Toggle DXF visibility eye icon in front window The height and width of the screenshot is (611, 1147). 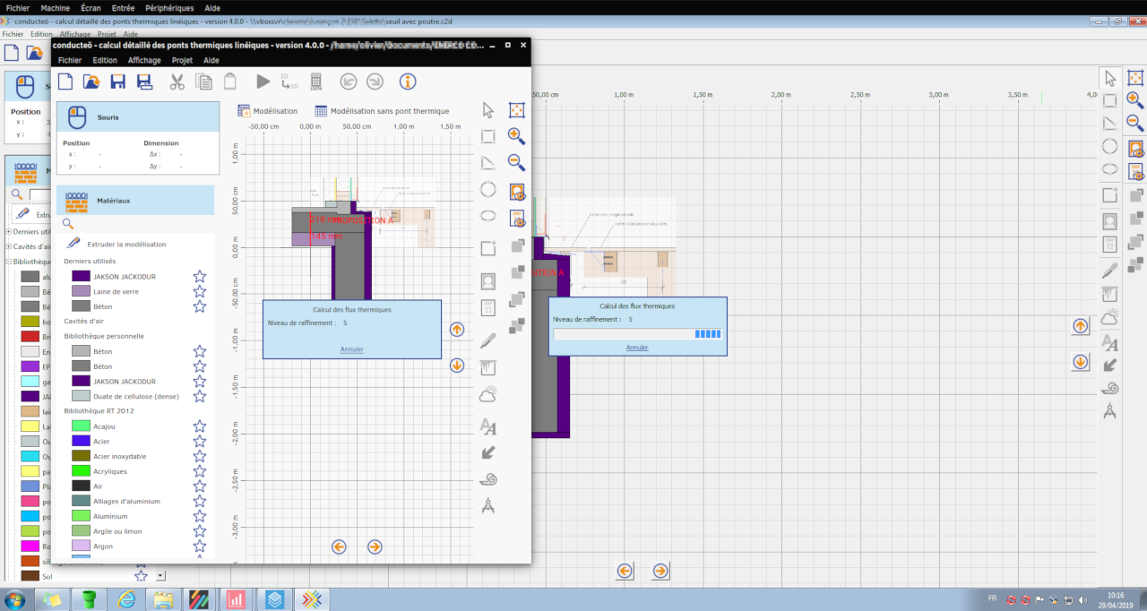click(516, 218)
